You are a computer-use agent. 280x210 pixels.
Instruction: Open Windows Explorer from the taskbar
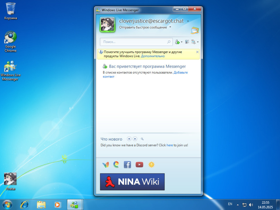[41, 205]
